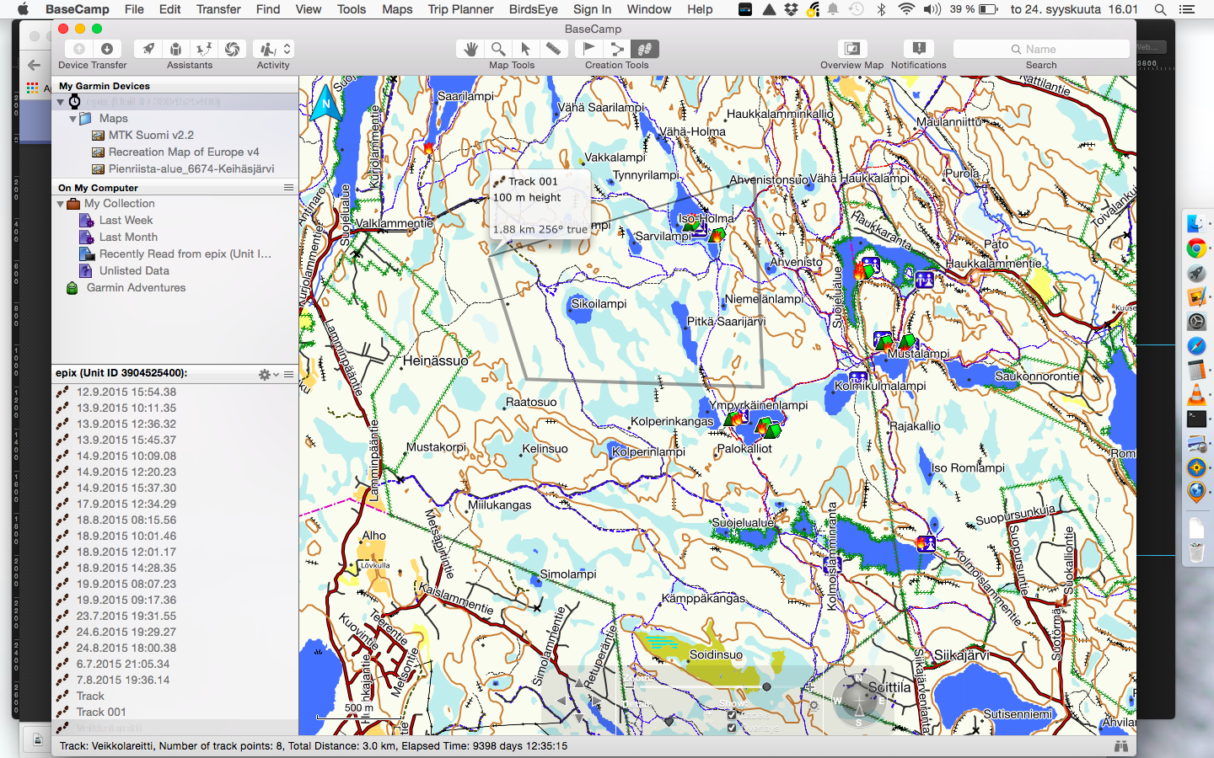Select Recreation Map of Europe v4

[x=184, y=152]
